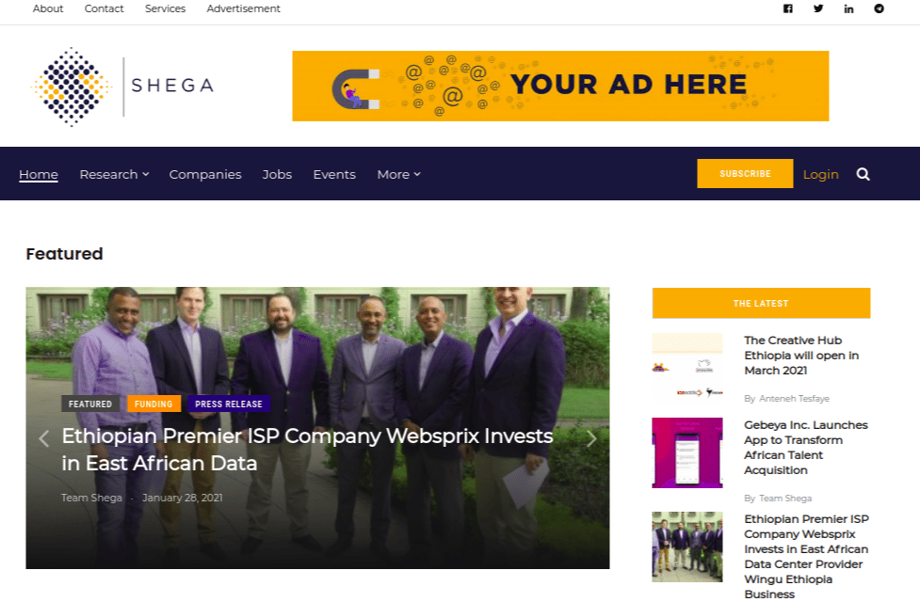920x602 pixels.
Task: Open the Twitter social icon
Action: [x=818, y=8]
